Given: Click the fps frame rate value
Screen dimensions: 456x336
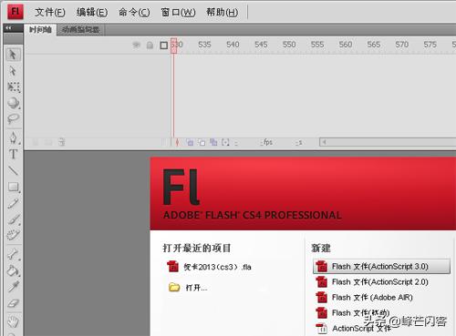Looking at the screenshot, I should (x=266, y=142).
